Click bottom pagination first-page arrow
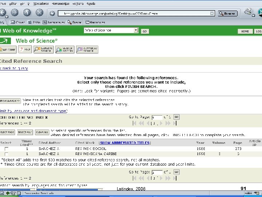The width and height of the screenshot is (262, 197). 134,178
